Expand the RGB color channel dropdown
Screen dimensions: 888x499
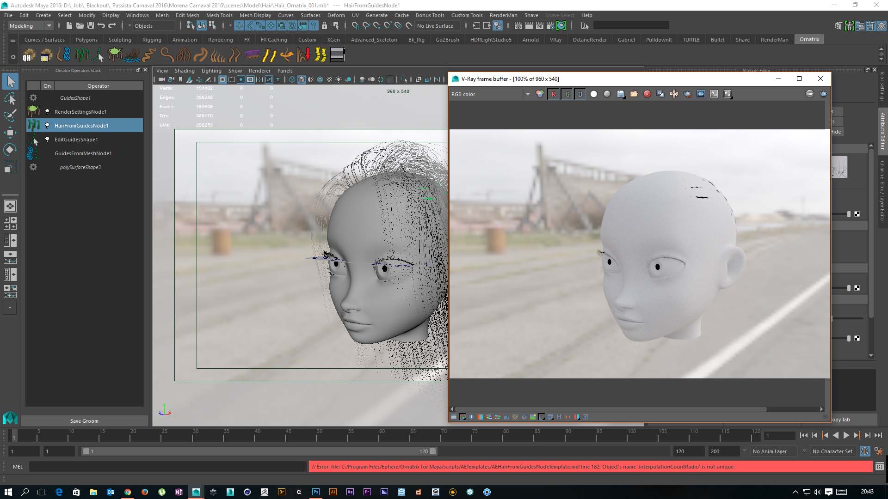pyautogui.click(x=527, y=94)
